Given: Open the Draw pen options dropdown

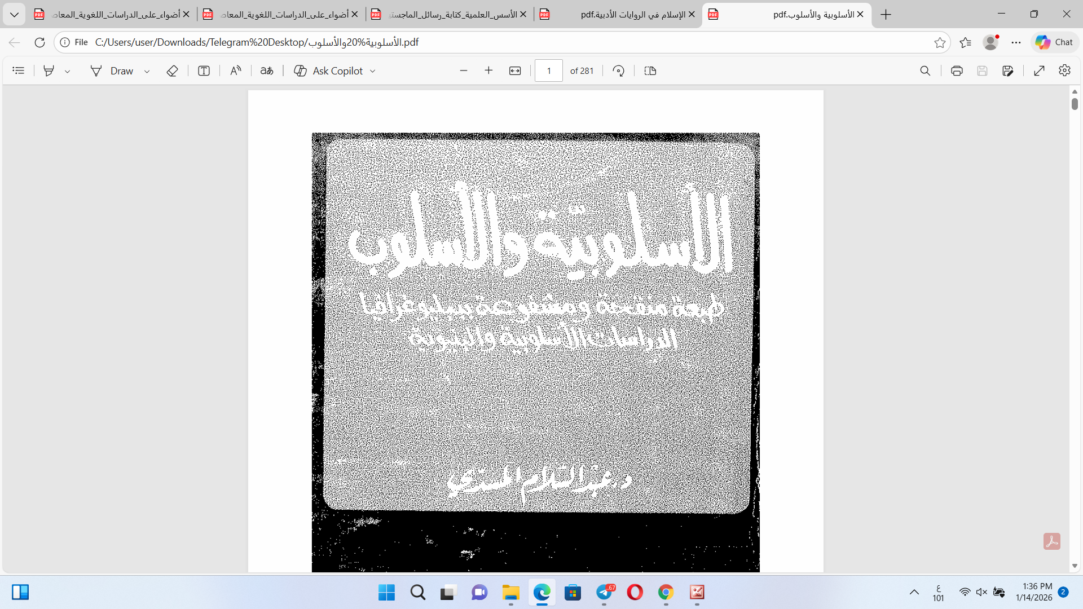Looking at the screenshot, I should 147,71.
